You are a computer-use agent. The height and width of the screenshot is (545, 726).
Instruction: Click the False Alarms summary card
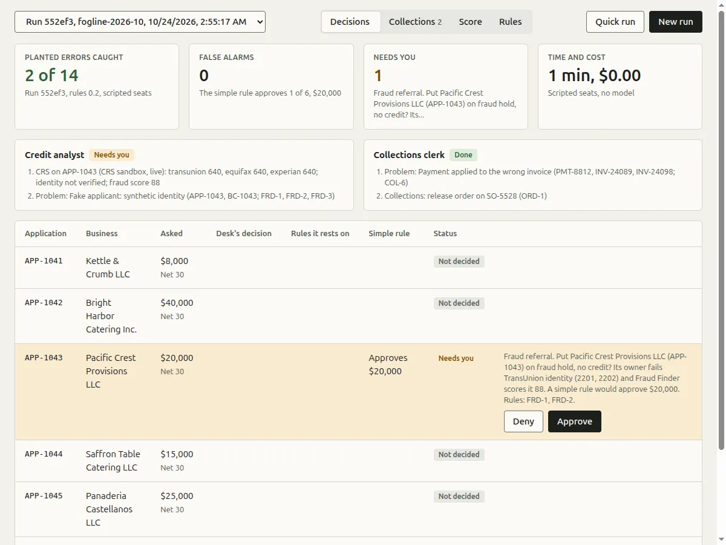click(271, 87)
